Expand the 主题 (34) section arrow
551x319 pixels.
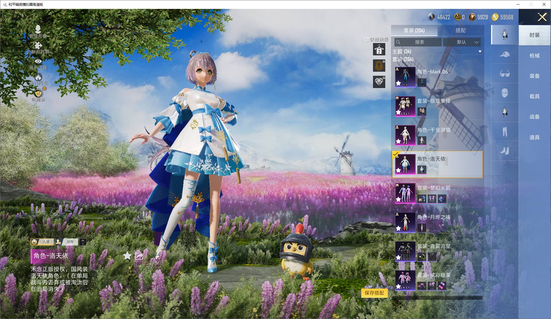(x=480, y=52)
